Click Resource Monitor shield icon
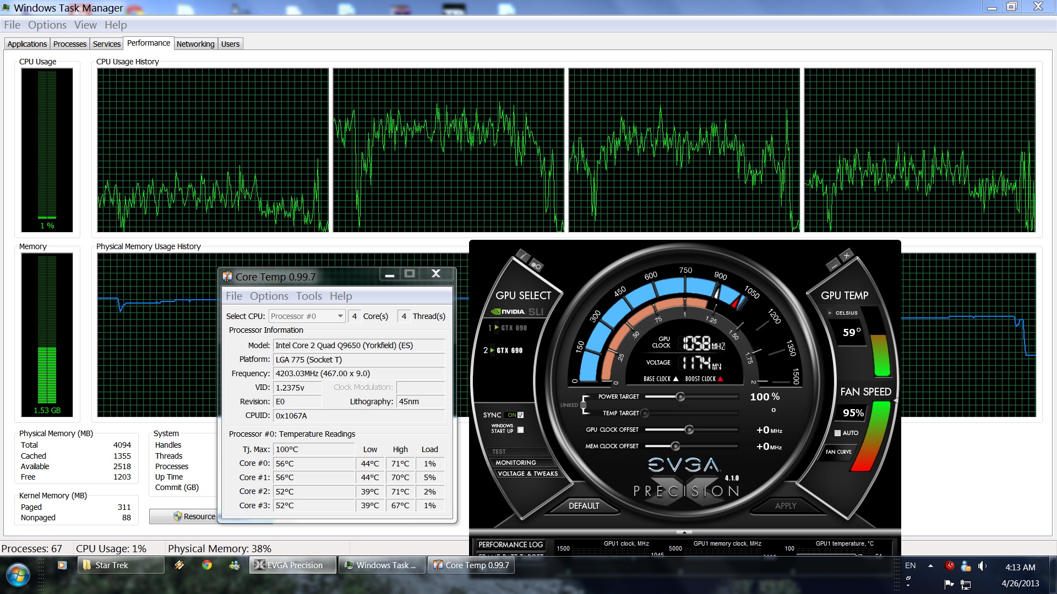This screenshot has height=594, width=1057. pyautogui.click(x=177, y=516)
